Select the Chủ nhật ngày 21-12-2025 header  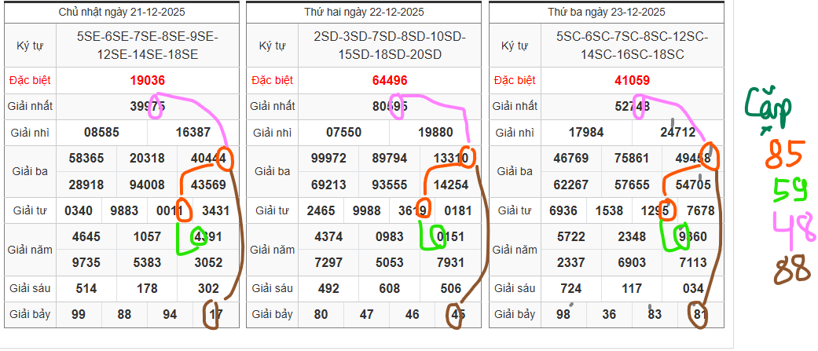(122, 12)
